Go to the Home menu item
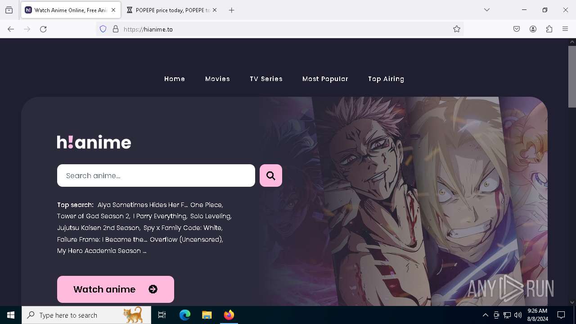 point(175,79)
